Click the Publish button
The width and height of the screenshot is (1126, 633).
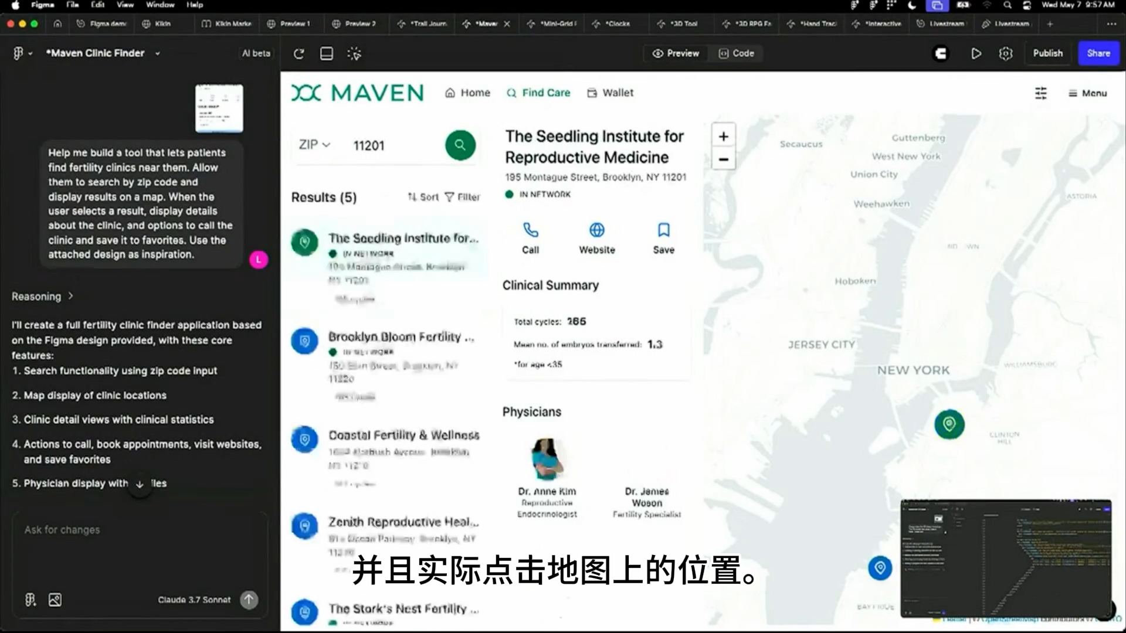coord(1048,53)
